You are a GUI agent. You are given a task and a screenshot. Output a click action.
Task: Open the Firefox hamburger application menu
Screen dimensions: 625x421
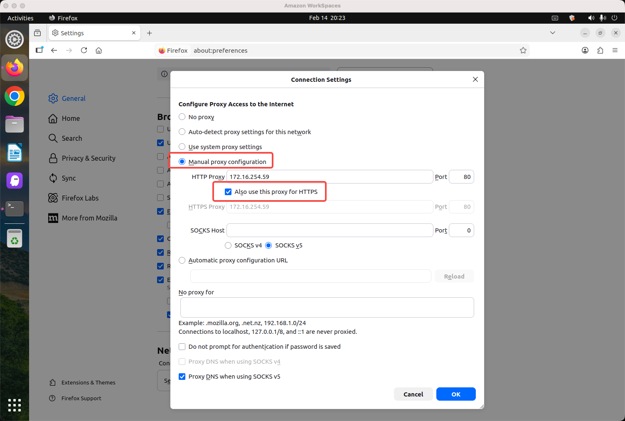tap(615, 50)
